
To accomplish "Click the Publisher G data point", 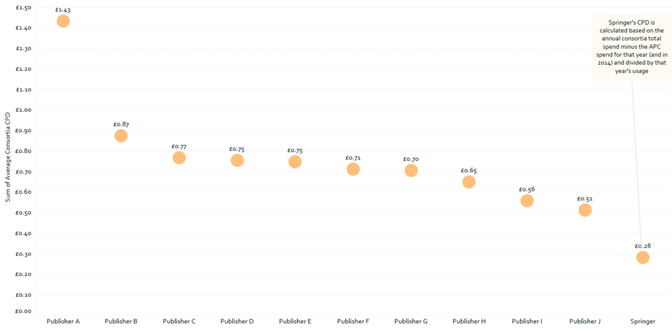I will pyautogui.click(x=411, y=171).
